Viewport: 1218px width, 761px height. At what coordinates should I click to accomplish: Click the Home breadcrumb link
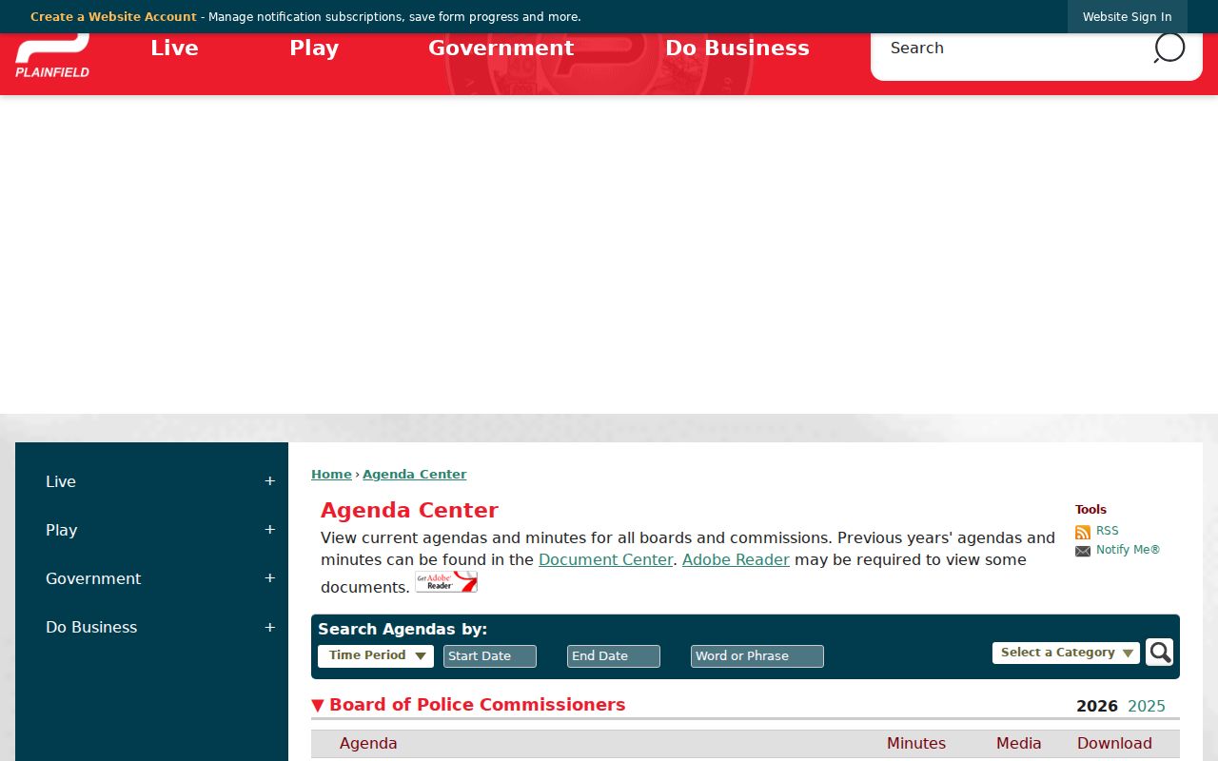[x=331, y=475]
